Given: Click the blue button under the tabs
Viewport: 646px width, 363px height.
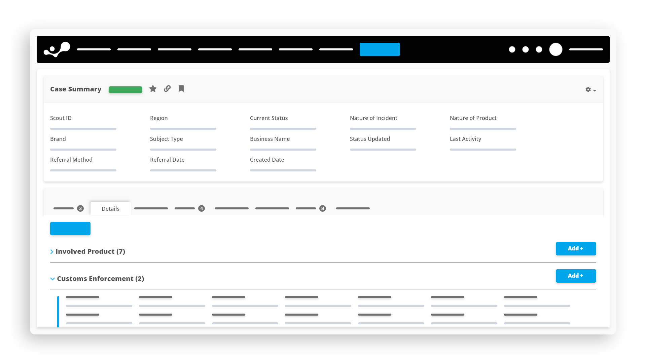Looking at the screenshot, I should coord(70,229).
